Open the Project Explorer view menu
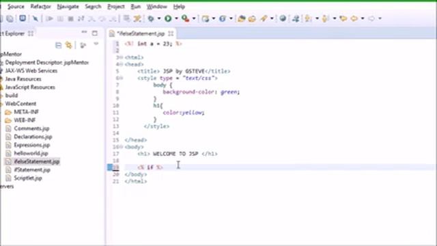The image size is (437, 246). [x=96, y=44]
